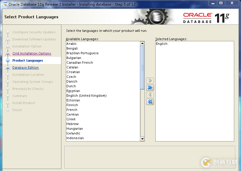Select Brazilian Portuguese in the list
Viewport: 241px width, 171px height.
coord(103,53)
